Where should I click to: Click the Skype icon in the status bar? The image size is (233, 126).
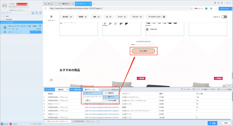2,124
